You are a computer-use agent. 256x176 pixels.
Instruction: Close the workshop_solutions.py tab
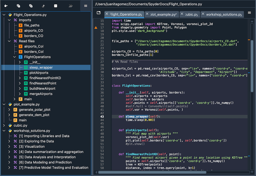[x=203, y=14]
